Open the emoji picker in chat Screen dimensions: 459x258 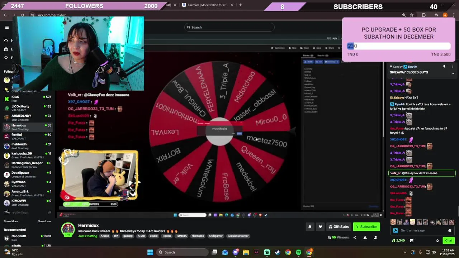point(449,230)
